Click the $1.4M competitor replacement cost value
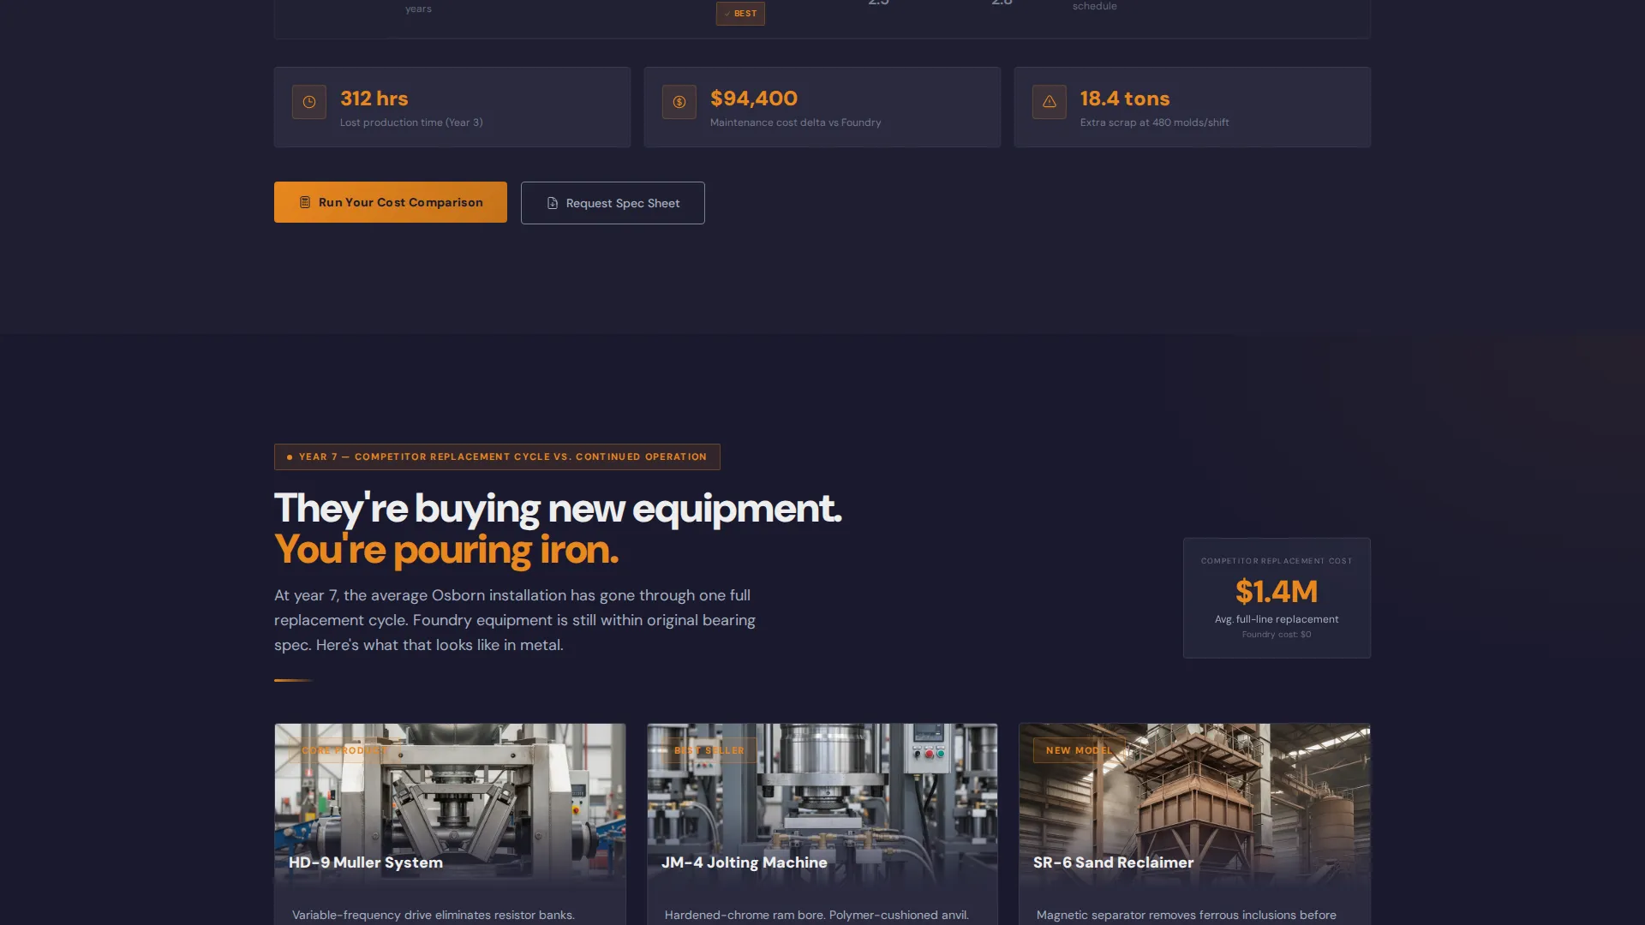Image resolution: width=1645 pixels, height=925 pixels. (x=1277, y=591)
